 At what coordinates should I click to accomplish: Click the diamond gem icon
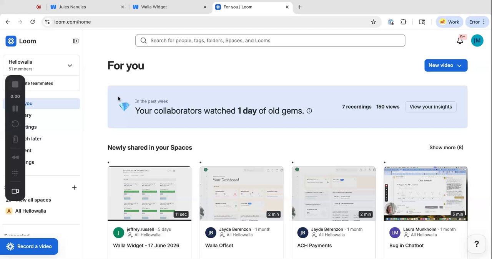click(x=124, y=107)
